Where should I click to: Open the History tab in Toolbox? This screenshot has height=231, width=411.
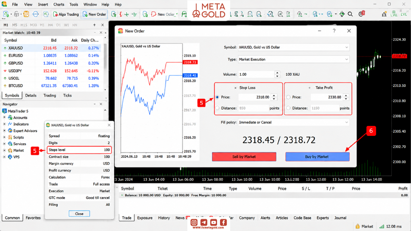pyautogui.click(x=164, y=218)
